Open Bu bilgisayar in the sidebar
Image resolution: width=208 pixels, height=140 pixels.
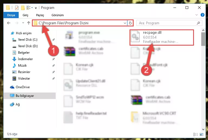[x=29, y=96]
